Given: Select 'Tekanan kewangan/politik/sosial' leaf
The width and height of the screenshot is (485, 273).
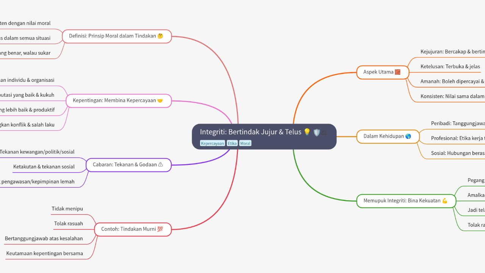Looking at the screenshot, I should [37, 152].
